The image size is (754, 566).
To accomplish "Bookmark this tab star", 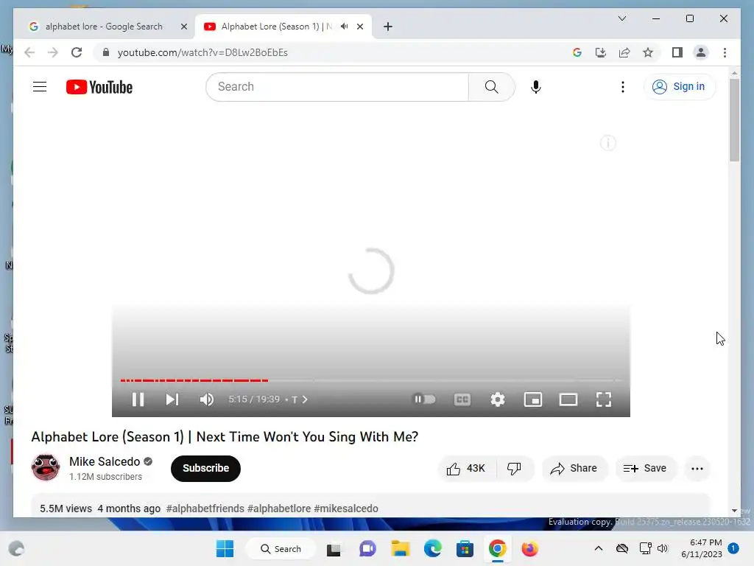I will (648, 52).
